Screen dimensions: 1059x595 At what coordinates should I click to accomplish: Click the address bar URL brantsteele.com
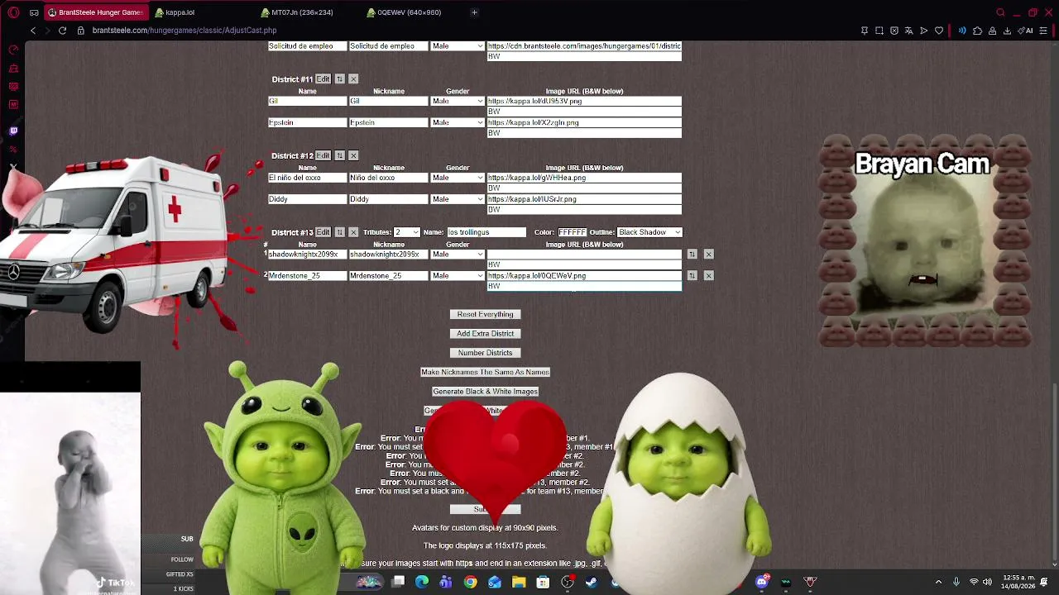(184, 31)
